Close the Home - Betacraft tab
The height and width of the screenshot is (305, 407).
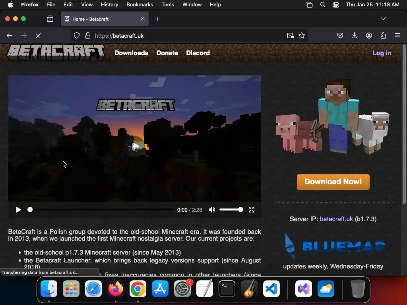click(142, 19)
